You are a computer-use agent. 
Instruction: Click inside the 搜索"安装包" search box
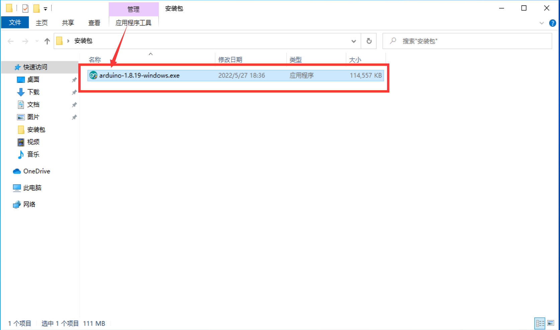[x=435, y=41]
